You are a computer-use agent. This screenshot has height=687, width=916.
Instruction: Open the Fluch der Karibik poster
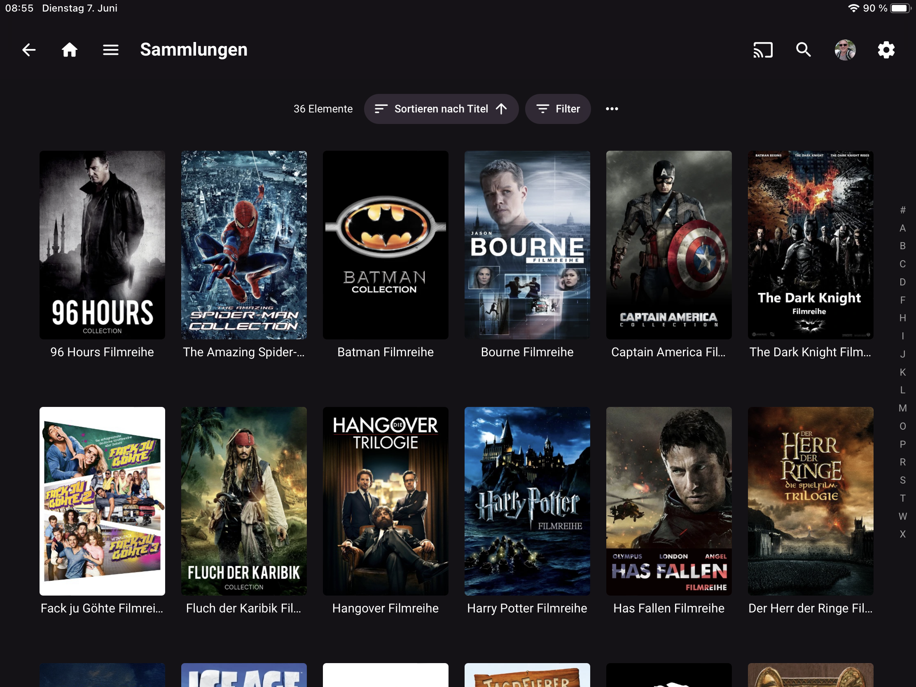(x=244, y=501)
